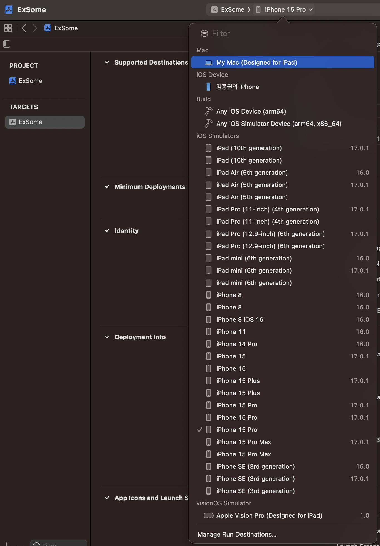Select iPad Pro (11-inch) 17.0.1 simulator
The width and height of the screenshot is (380, 546).
pos(283,209)
